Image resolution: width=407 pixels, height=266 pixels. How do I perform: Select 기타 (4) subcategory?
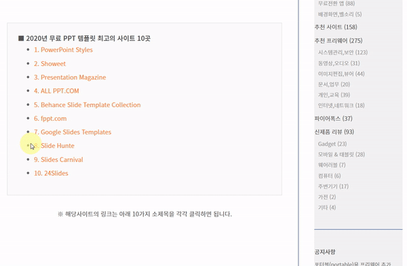(327, 208)
